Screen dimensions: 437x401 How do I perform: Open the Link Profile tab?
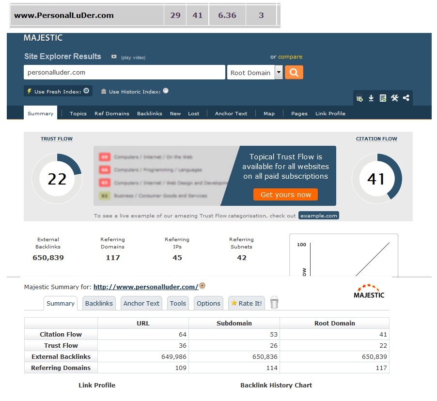(x=330, y=113)
